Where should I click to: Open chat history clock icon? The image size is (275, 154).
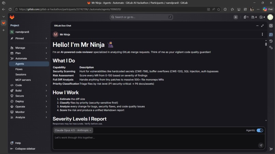tap(271, 41)
